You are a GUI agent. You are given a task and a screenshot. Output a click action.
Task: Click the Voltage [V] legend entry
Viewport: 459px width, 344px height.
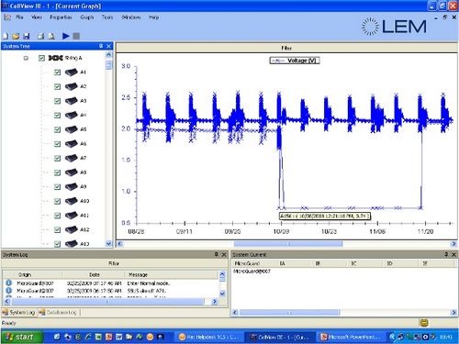(x=295, y=61)
